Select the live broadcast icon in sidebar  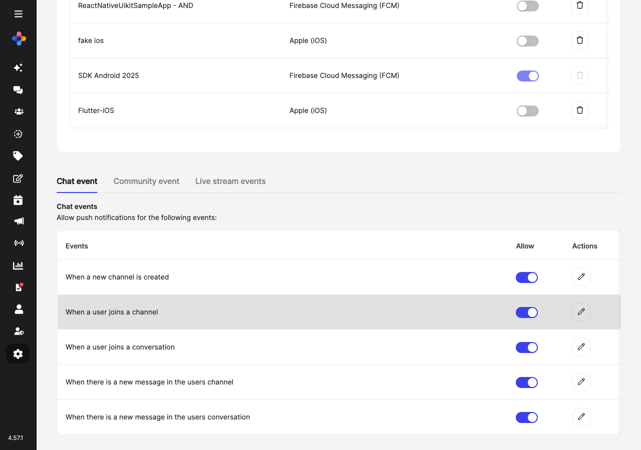pos(18,242)
